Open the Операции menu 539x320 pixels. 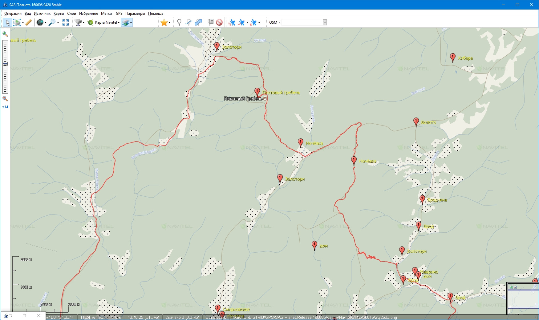[x=13, y=14]
